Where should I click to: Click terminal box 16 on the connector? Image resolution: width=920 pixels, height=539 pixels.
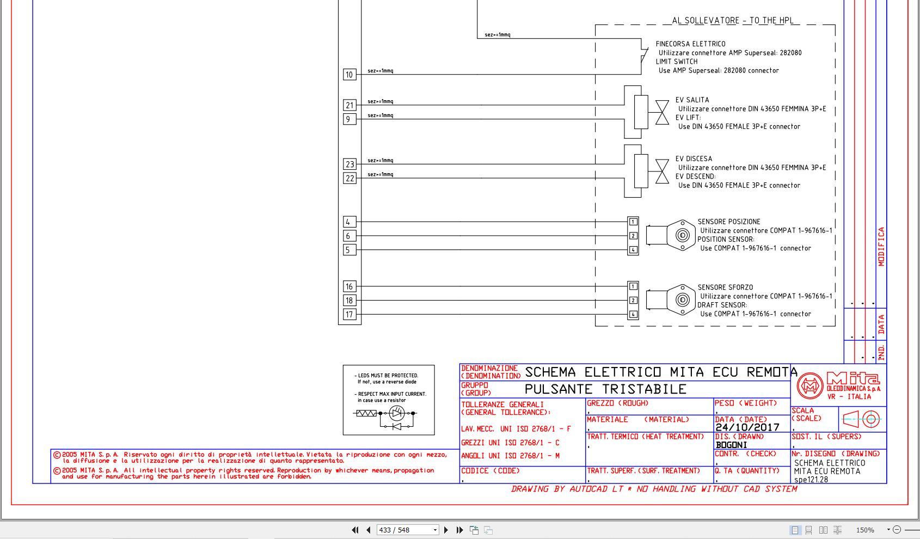[x=349, y=286]
